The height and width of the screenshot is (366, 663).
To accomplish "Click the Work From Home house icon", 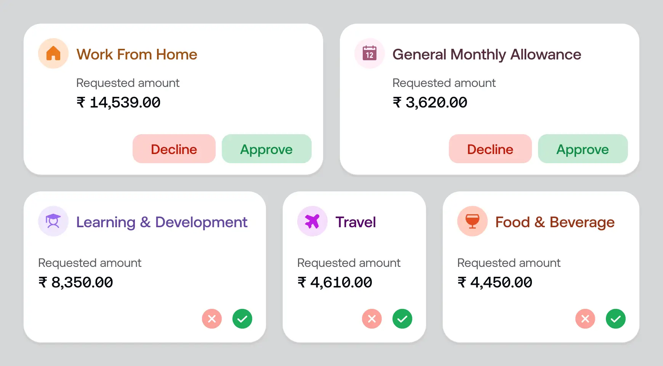I will 53,53.
